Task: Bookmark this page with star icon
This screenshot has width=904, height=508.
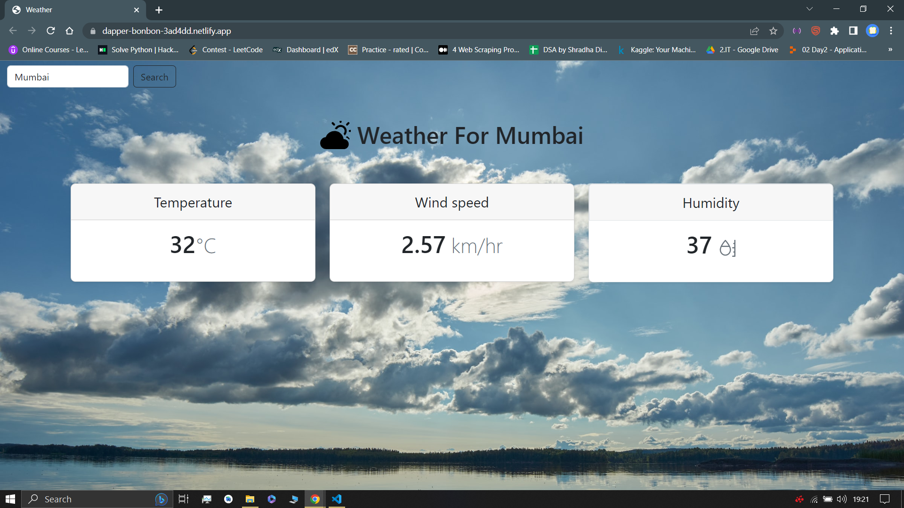Action: coord(773,31)
